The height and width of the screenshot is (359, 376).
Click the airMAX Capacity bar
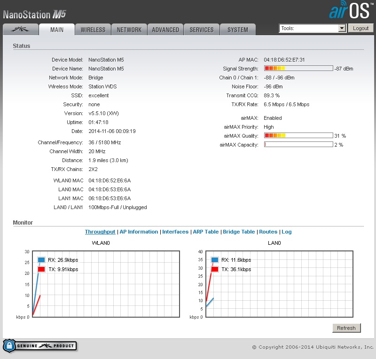[298, 144]
